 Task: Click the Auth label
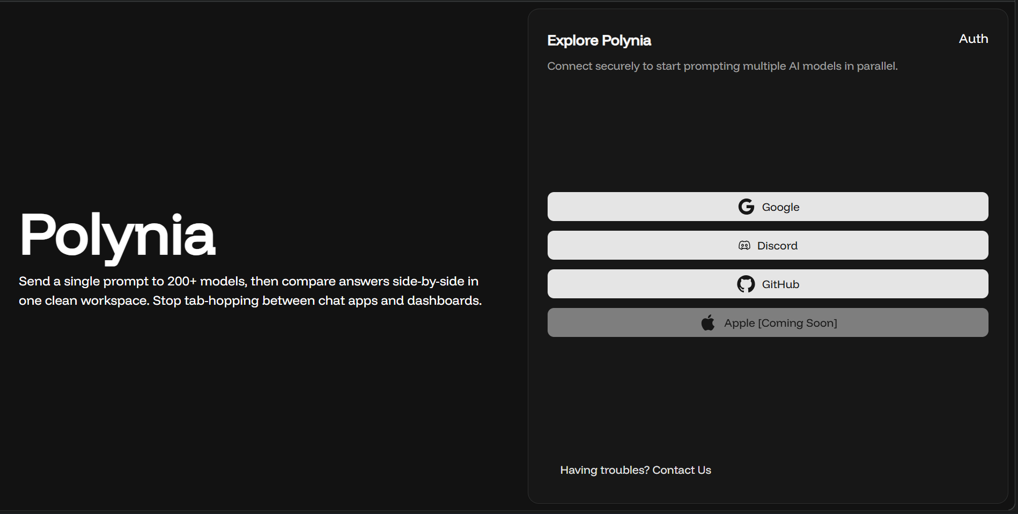coord(973,39)
